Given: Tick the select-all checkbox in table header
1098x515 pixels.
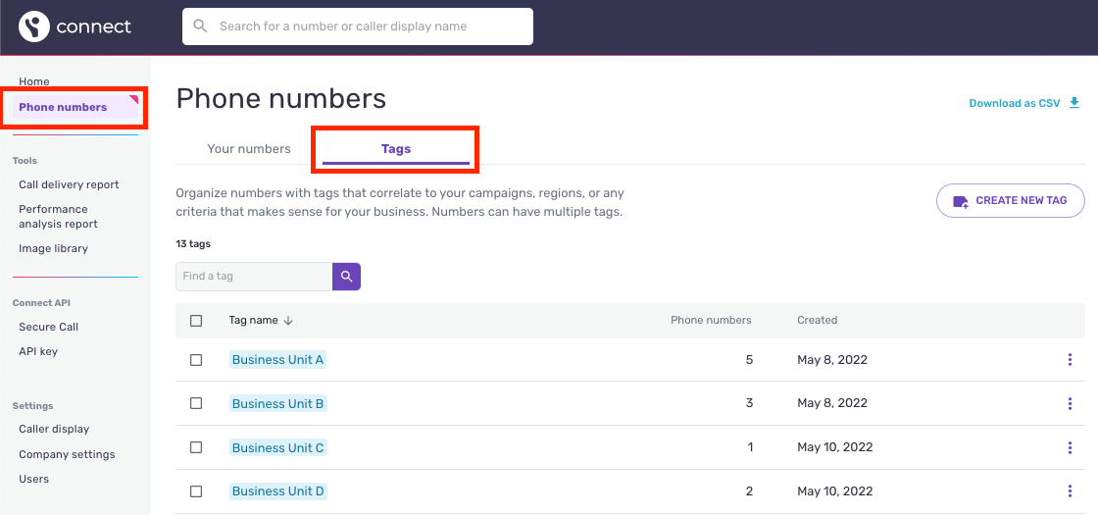Looking at the screenshot, I should click(x=196, y=321).
